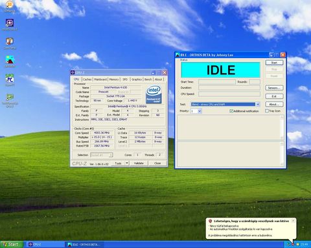This screenshot has width=311, height=248.
Task: Open the Graphics tab in CPU-Z
Action: pos(137,79)
